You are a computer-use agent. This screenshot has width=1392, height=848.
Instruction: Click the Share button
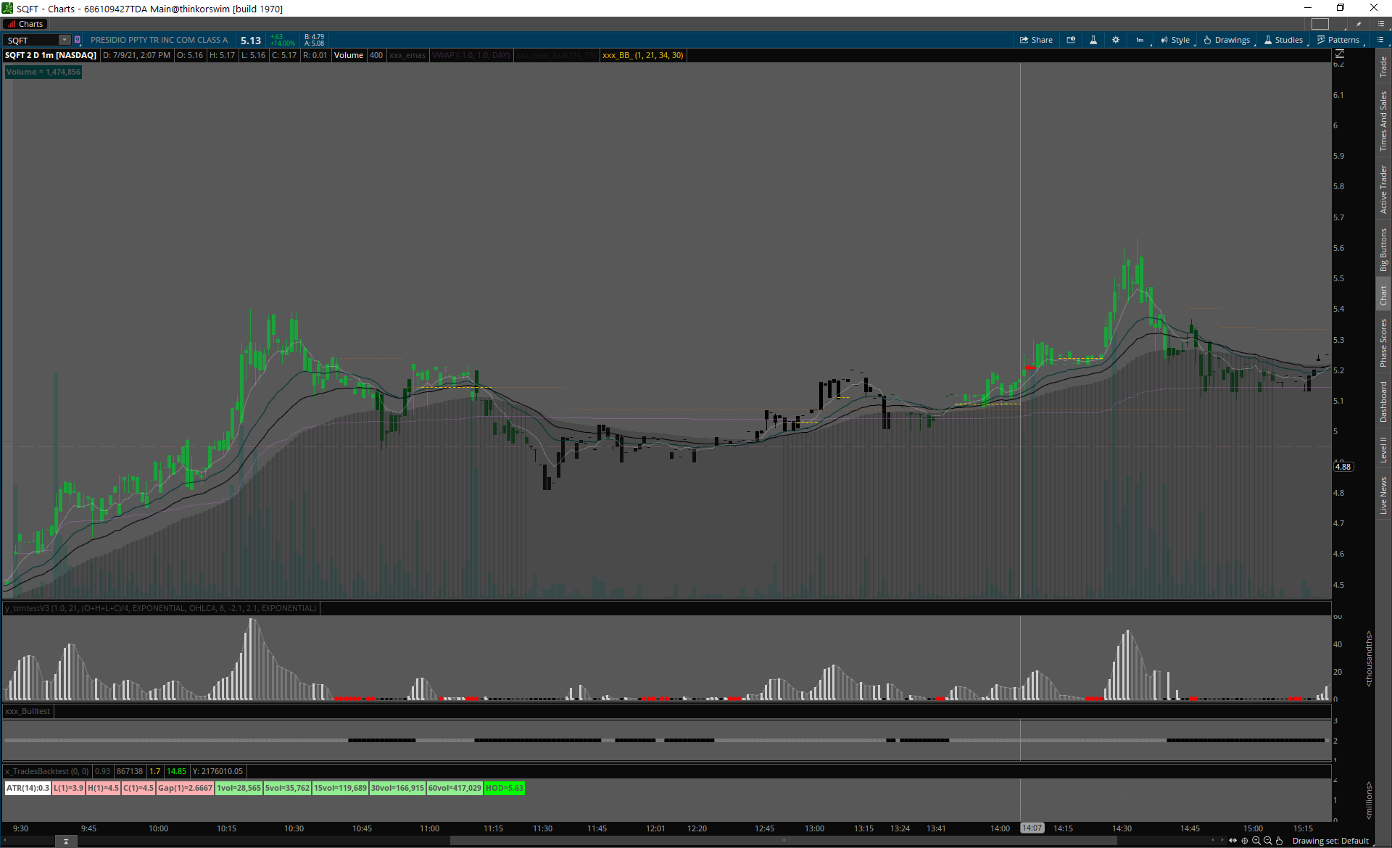pyautogui.click(x=1036, y=40)
